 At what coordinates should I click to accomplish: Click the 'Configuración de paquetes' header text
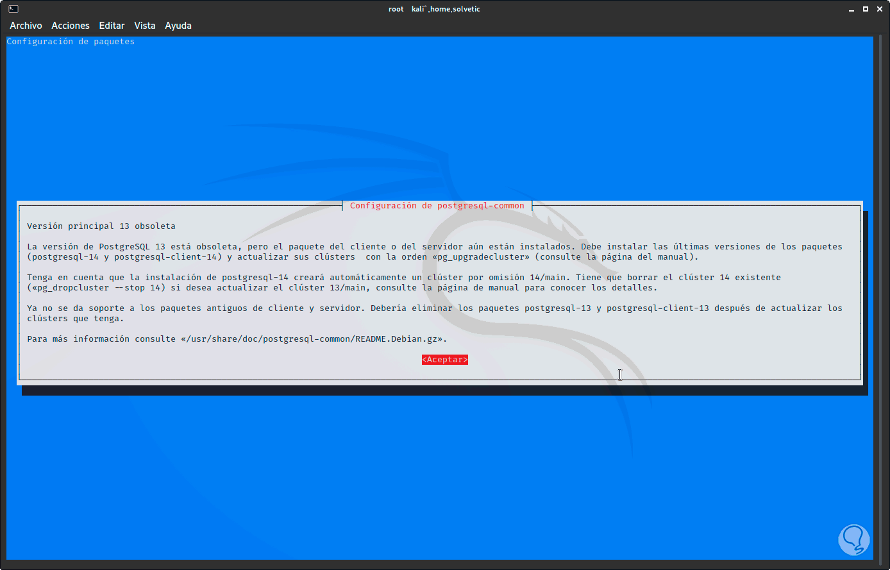point(71,42)
